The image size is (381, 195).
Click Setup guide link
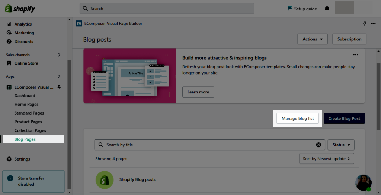[305, 9]
